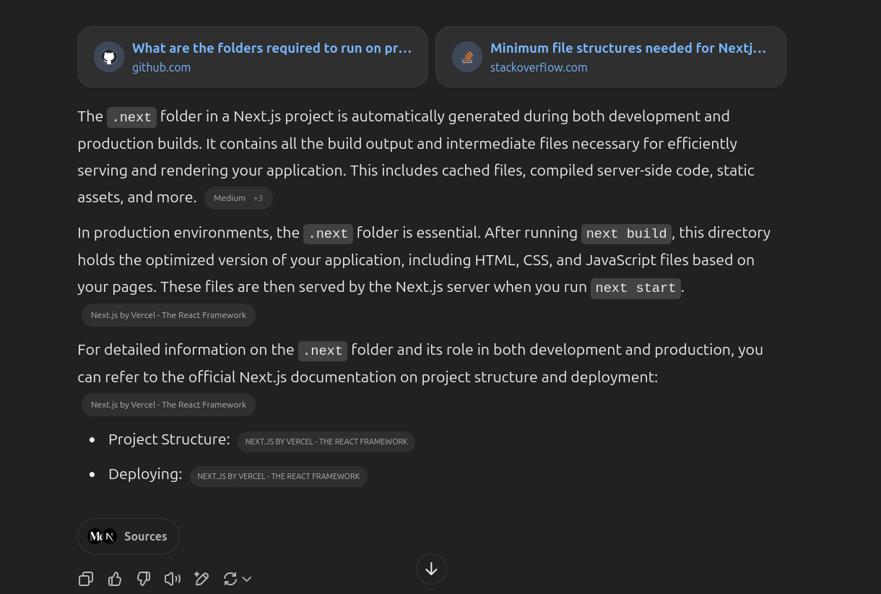Open the Deploying citation chip
Screen dimensions: 881x594
[279, 476]
